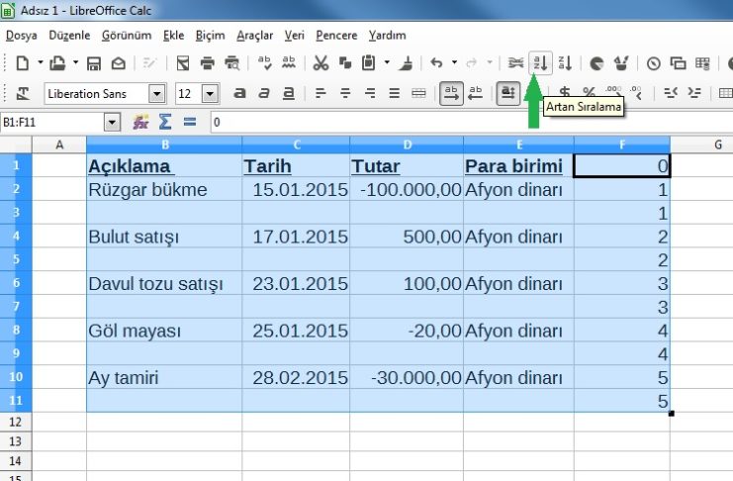Click the Sort Descending icon
The width and height of the screenshot is (733, 481).
tap(565, 62)
